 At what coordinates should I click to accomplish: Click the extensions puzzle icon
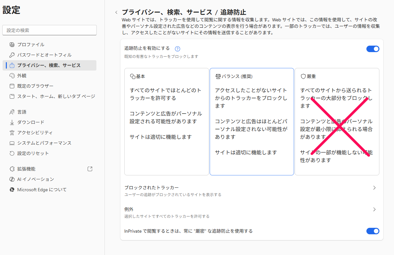click(x=12, y=169)
